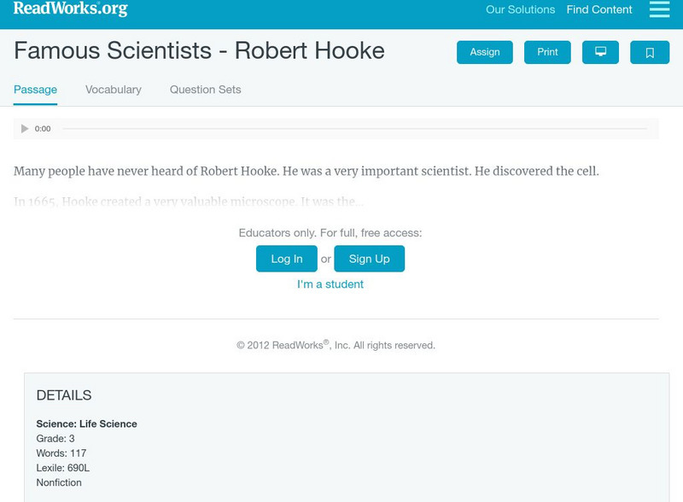Follow the "I'm a student" link
The image size is (683, 502).
pyautogui.click(x=330, y=284)
